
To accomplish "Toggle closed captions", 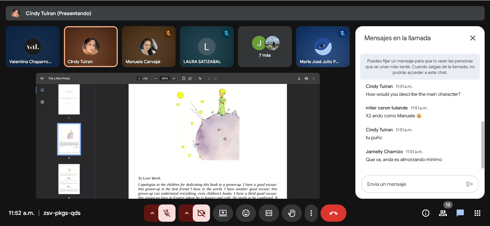I will click(269, 213).
